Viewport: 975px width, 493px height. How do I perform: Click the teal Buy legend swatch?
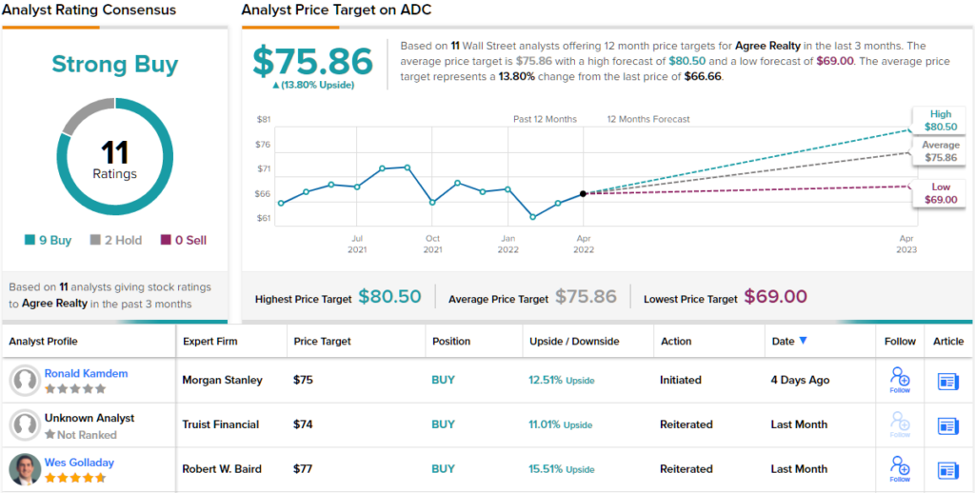click(x=31, y=241)
